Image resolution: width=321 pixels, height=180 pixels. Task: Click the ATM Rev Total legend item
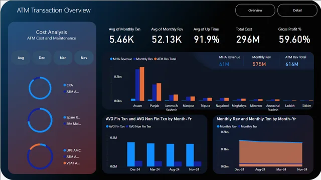(x=165, y=59)
